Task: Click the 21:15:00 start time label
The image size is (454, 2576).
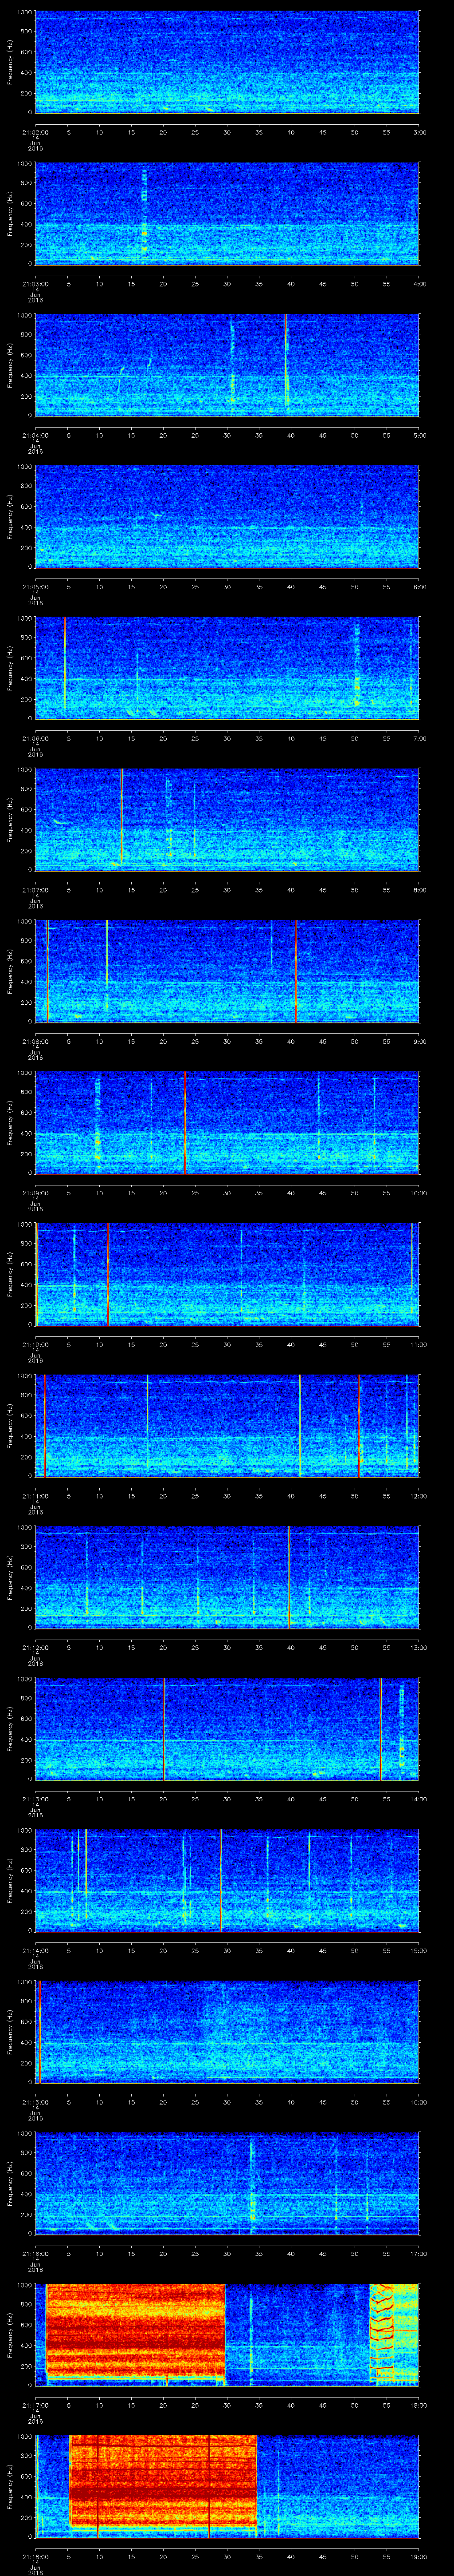Action: pos(35,2102)
